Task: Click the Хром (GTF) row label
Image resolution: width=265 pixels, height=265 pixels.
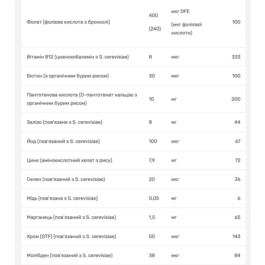Action: click(x=71, y=237)
